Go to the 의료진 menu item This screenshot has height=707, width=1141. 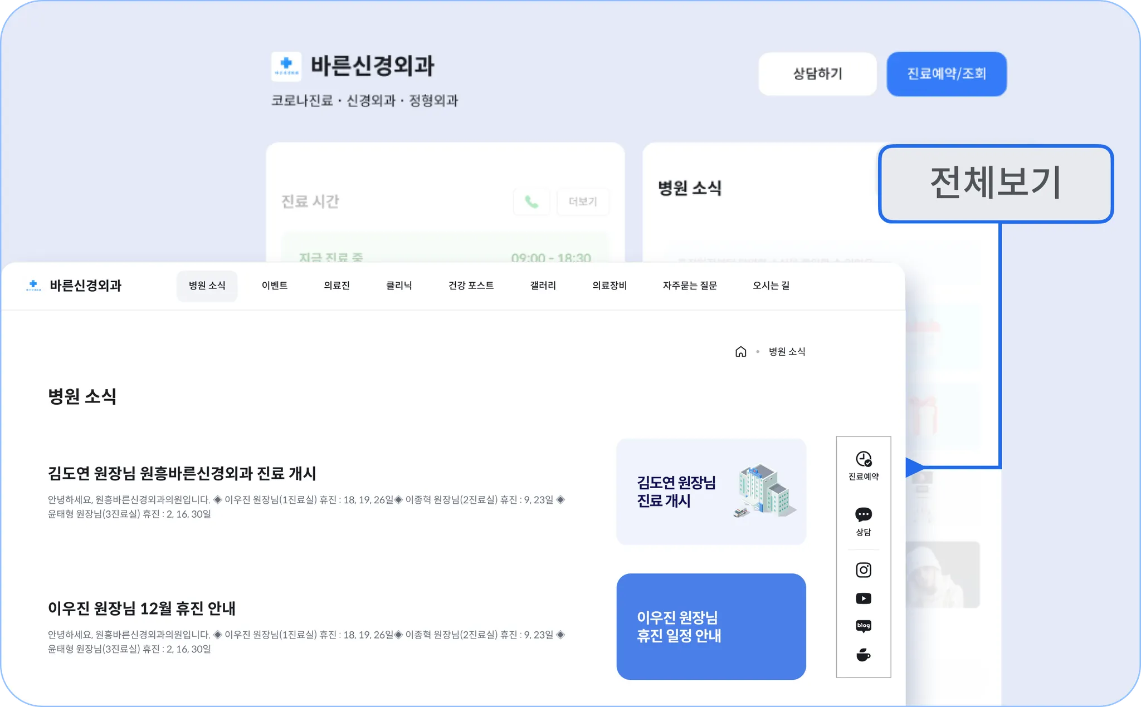pos(337,286)
